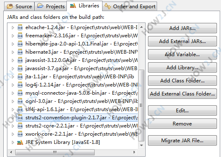The width and height of the screenshot is (221, 157).
Task: Select the log4j-1.2.14.jar row text
Action: [x=82, y=85]
